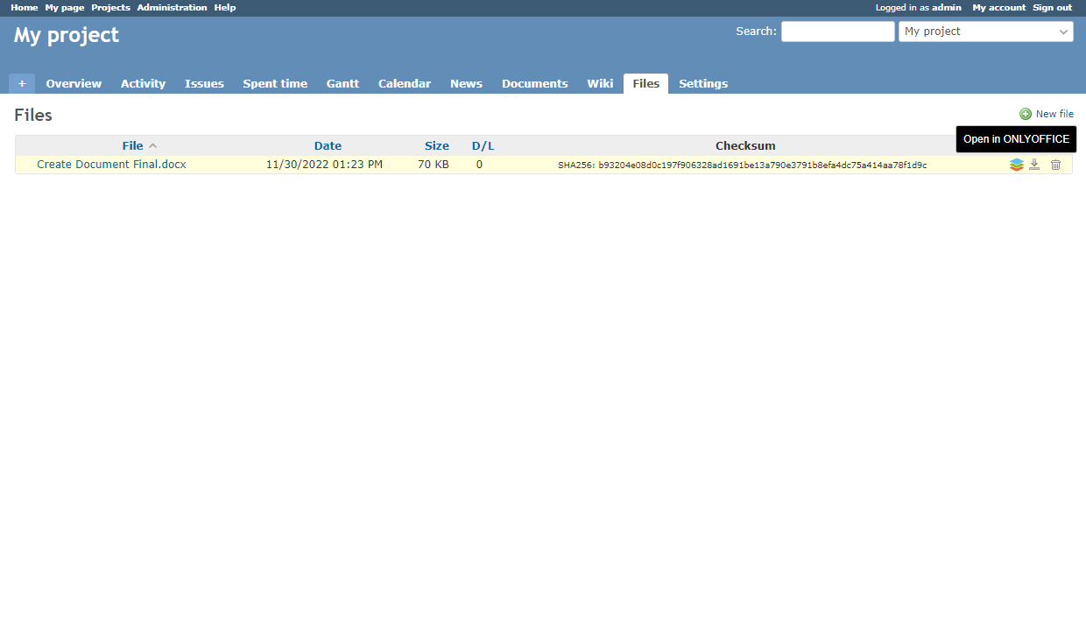Go to My account

pos(998,8)
